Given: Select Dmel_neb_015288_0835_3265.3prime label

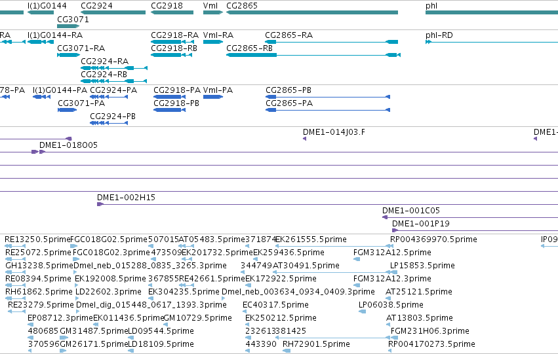Looking at the screenshot, I should tap(149, 266).
